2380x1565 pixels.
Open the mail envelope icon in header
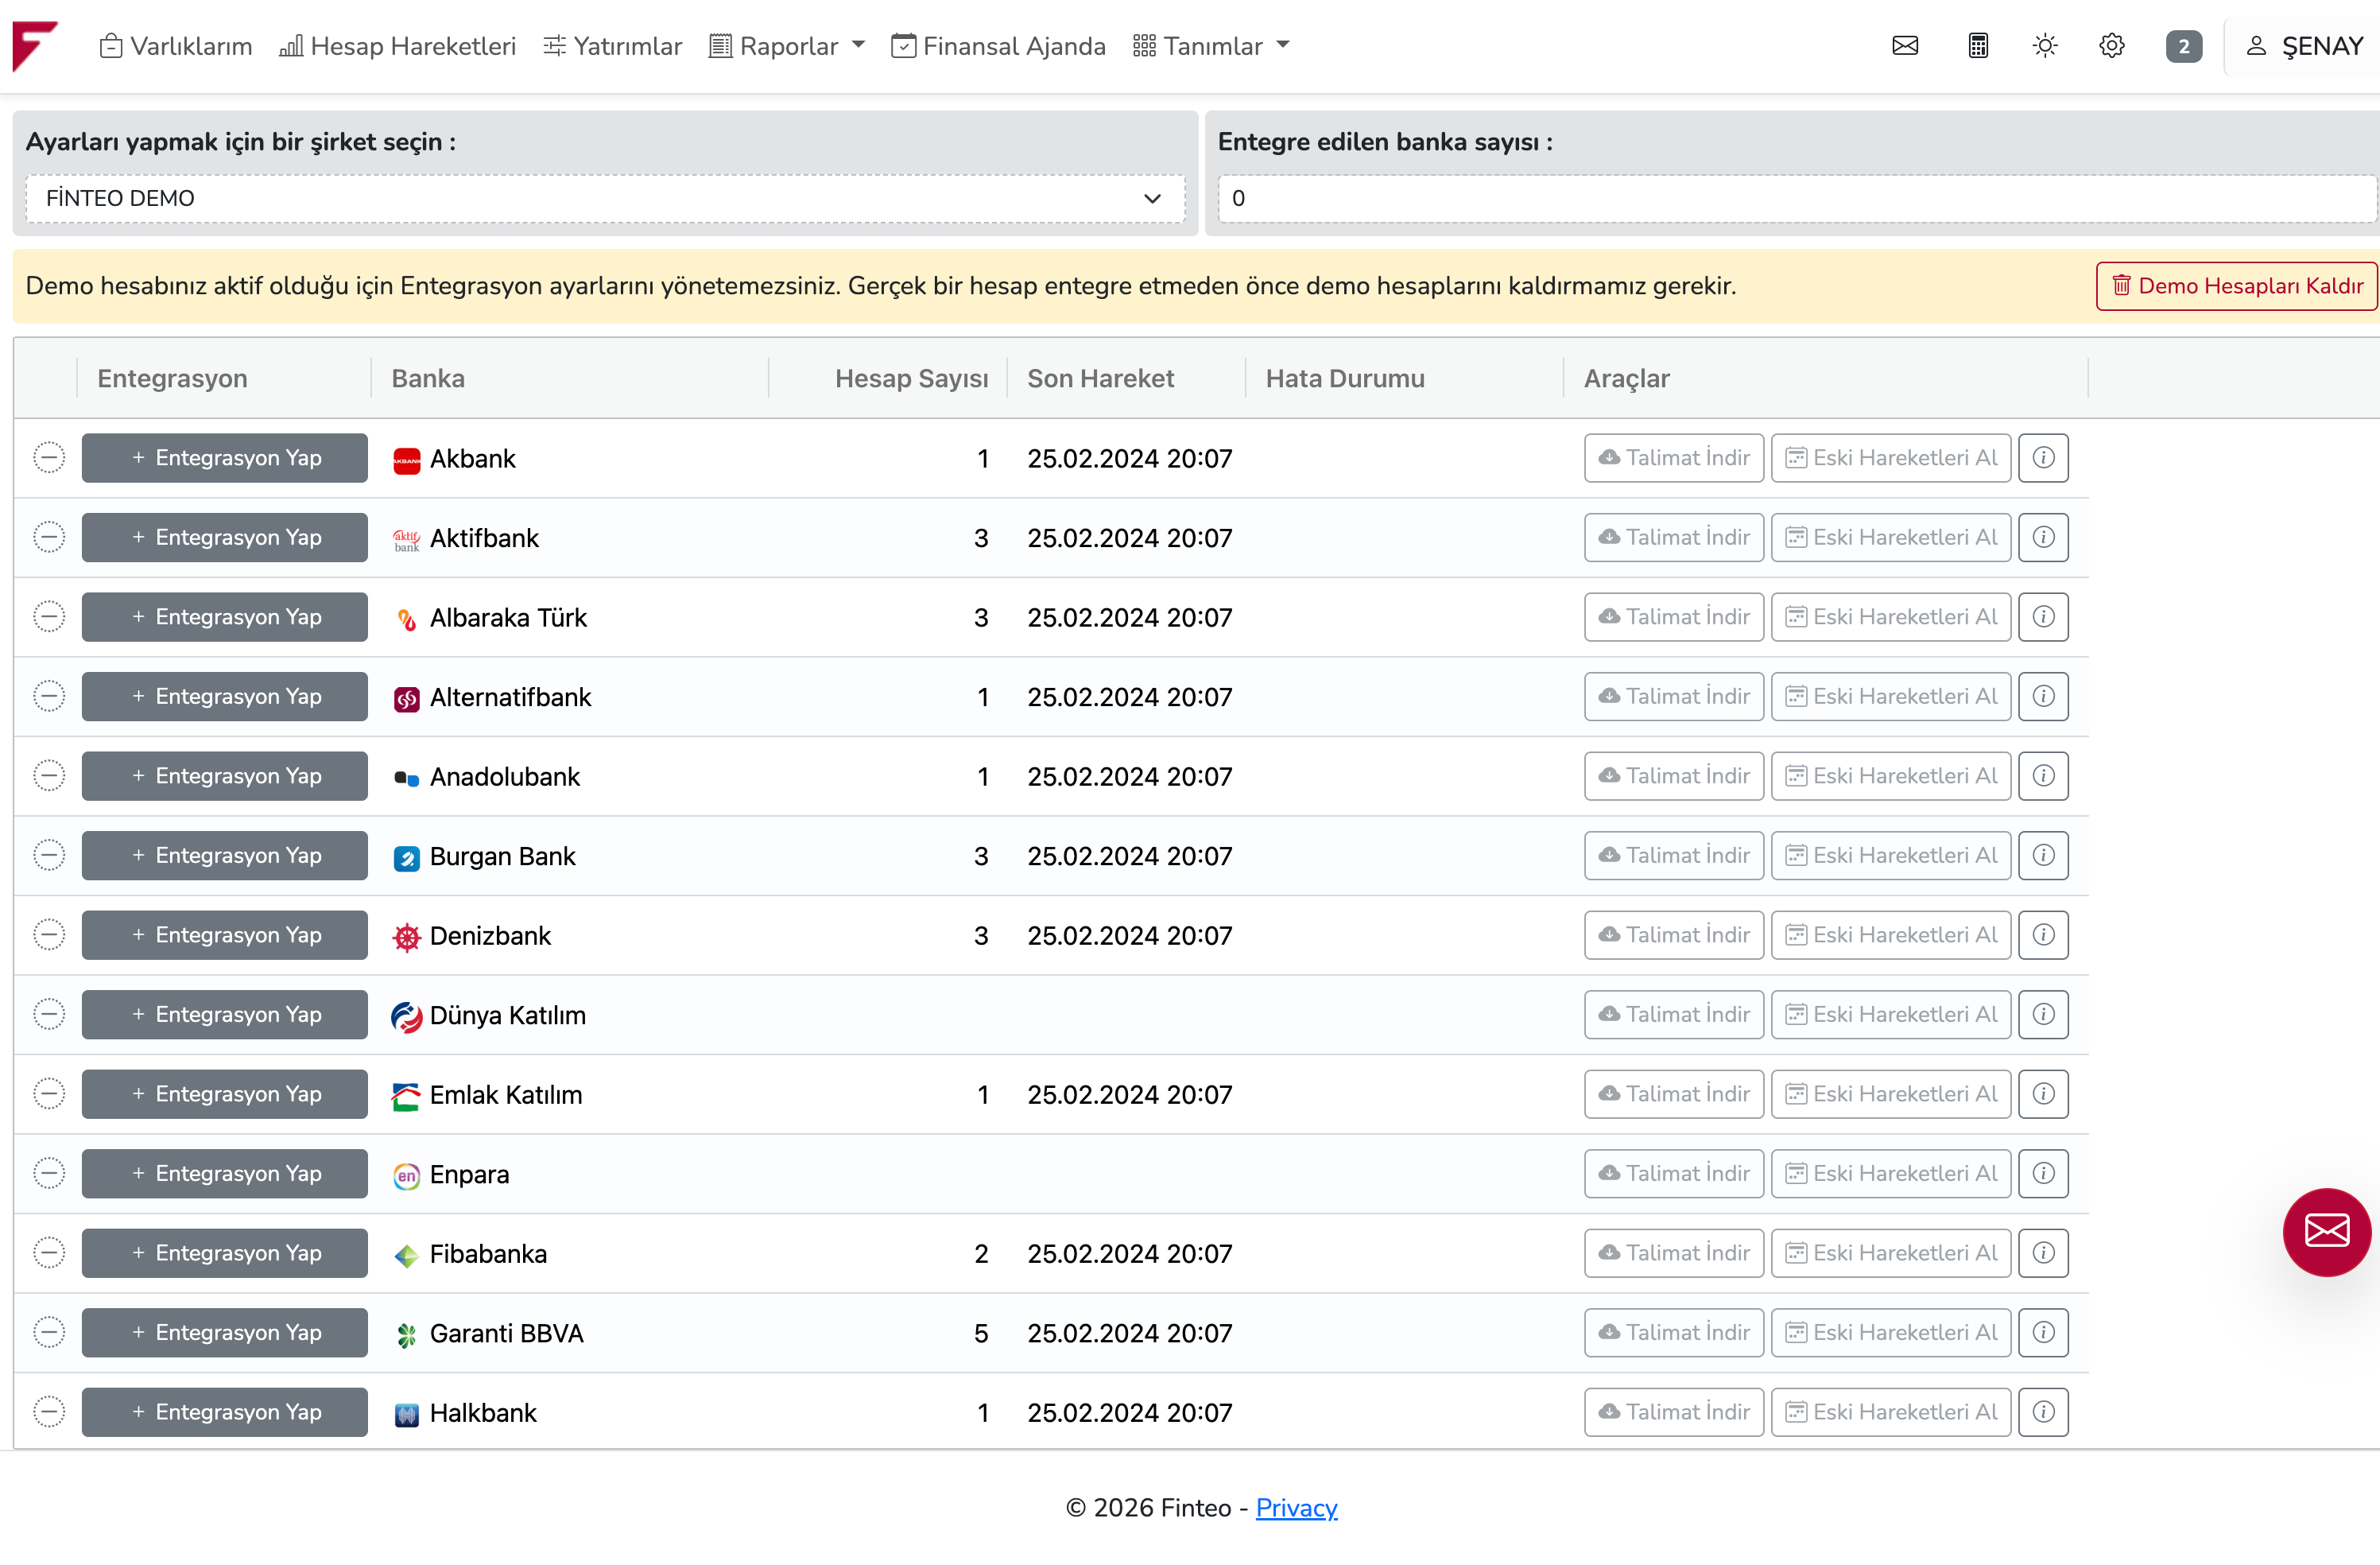tap(1904, 46)
